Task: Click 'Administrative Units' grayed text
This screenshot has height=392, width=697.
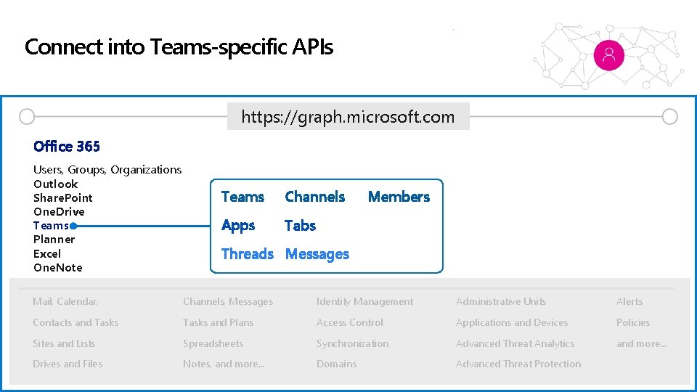Action: pyautogui.click(x=501, y=301)
